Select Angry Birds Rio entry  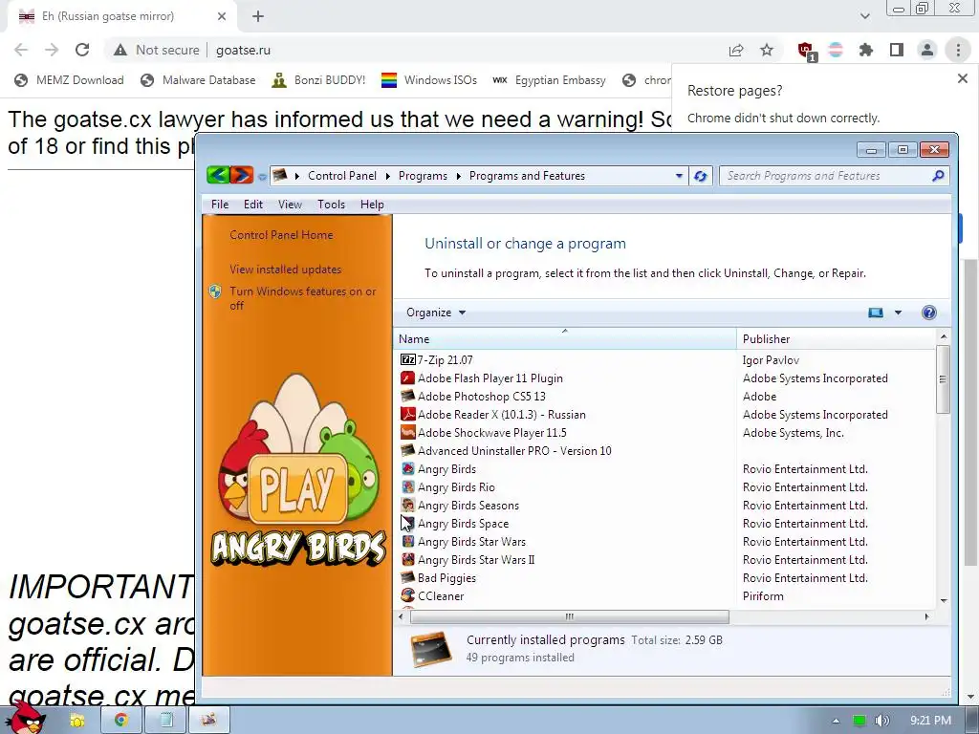point(456,486)
